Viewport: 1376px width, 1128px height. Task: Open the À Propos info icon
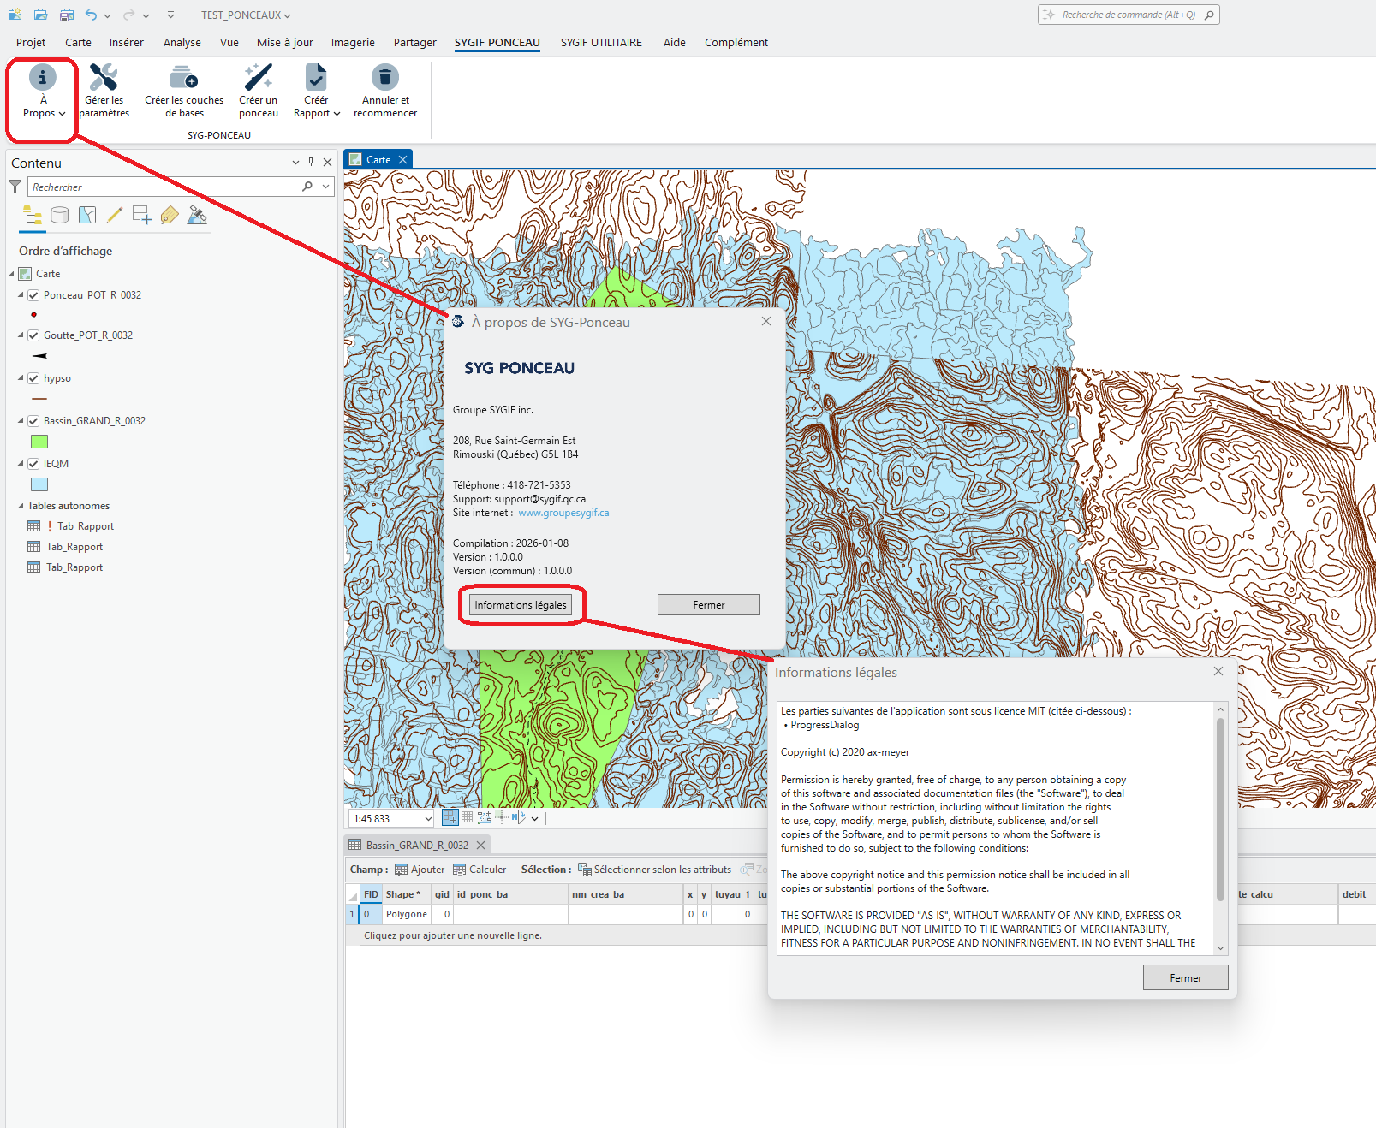43,78
